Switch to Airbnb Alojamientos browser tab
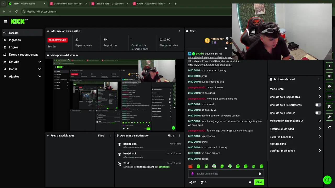 [x=151, y=4]
